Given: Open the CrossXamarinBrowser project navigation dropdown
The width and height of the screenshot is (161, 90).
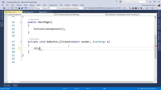Looking at the screenshot, I should point(29,14).
